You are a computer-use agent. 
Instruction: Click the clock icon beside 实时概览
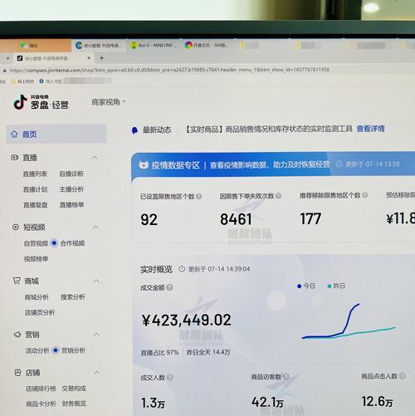tap(182, 269)
